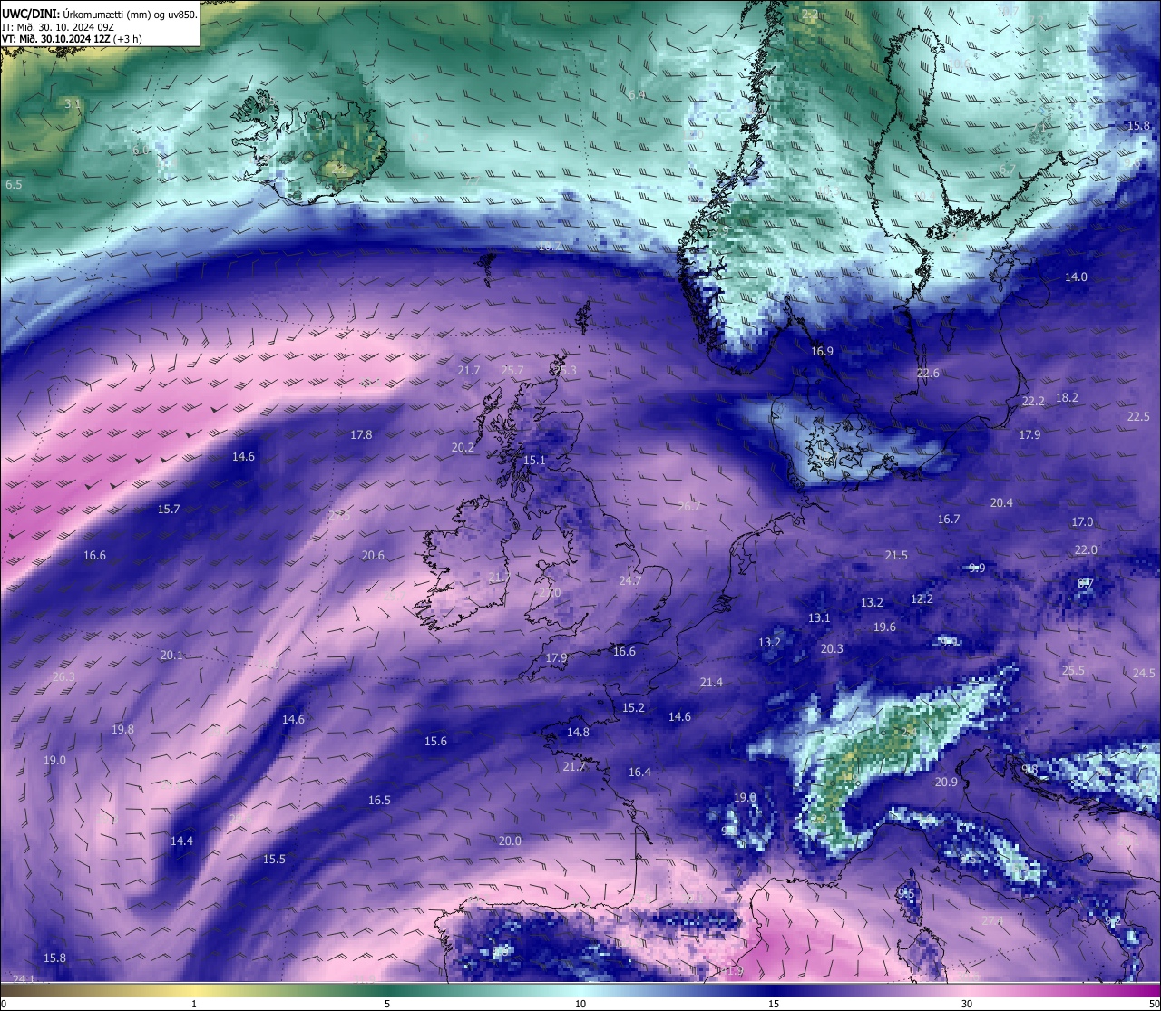
Task: Select the 20.0 value north of Spain
Action: coord(510,841)
